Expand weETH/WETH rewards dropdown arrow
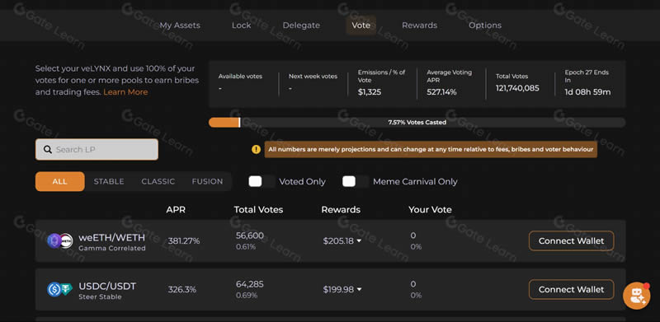Screen dimensions: 660x322 (359, 241)
